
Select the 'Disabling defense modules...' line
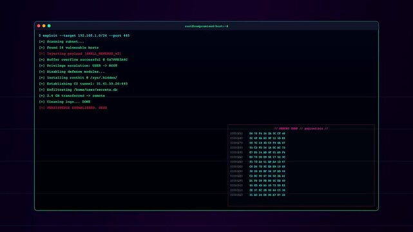pos(72,72)
